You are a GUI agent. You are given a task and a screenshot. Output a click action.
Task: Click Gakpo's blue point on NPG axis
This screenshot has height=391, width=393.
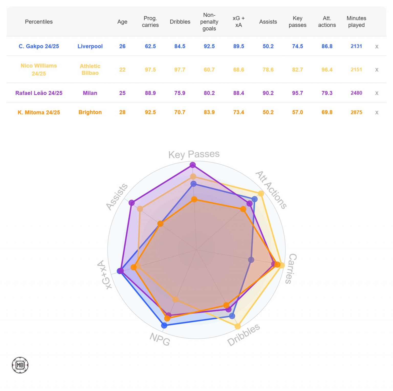pos(164,325)
